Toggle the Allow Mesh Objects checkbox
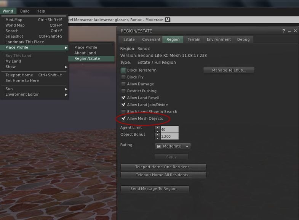Screen dimensions: 299x220 coord(123,119)
